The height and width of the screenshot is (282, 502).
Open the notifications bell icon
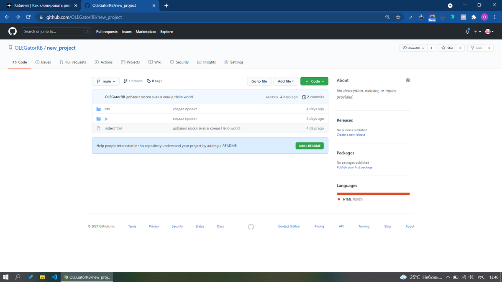[x=468, y=31]
